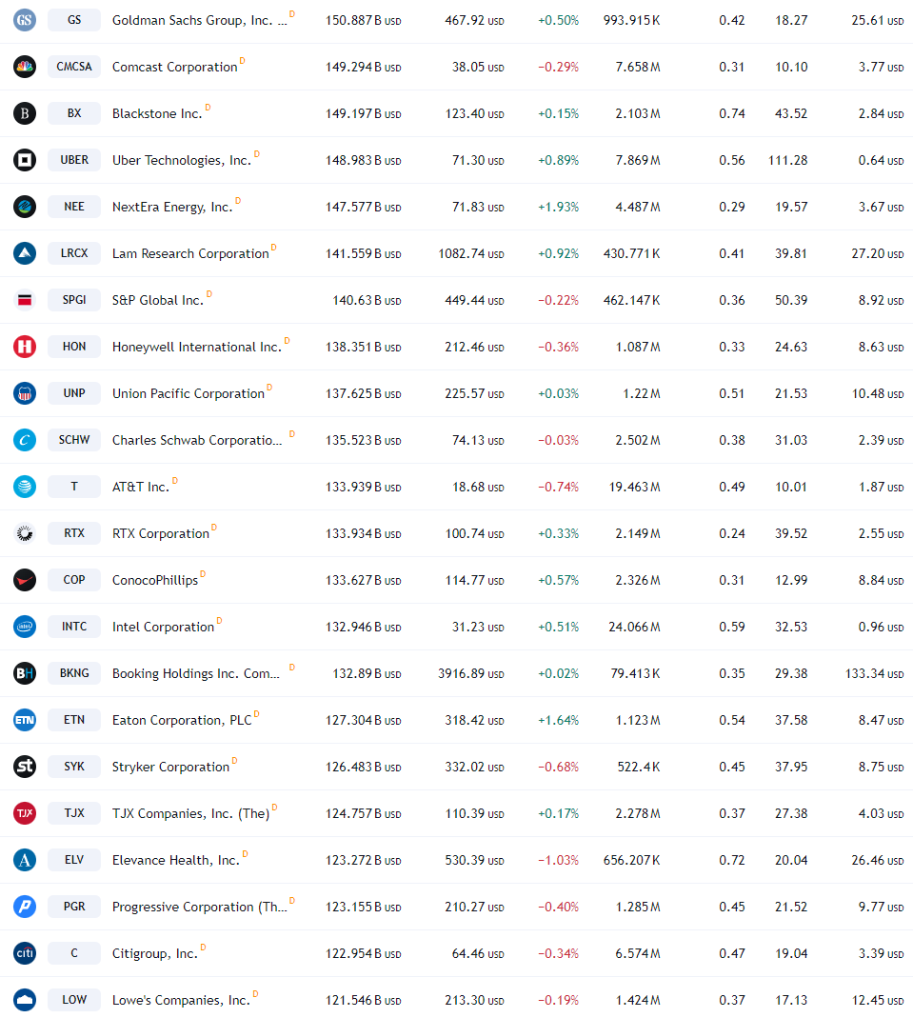This screenshot has width=913, height=1018.
Task: Select volume 24.066 M for Intel
Action: pos(635,628)
